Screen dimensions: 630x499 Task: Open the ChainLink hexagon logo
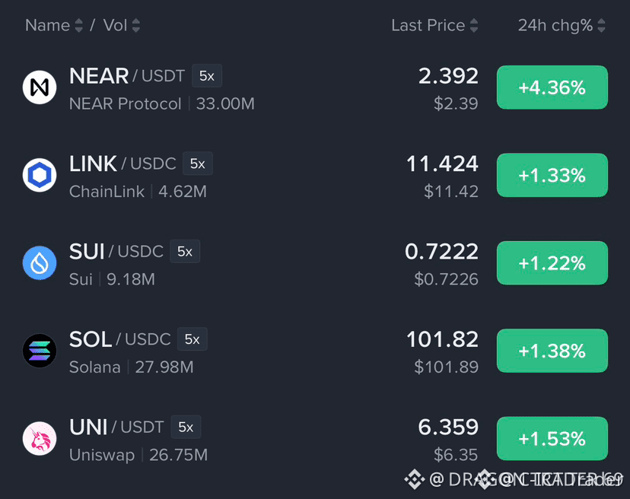pos(40,175)
